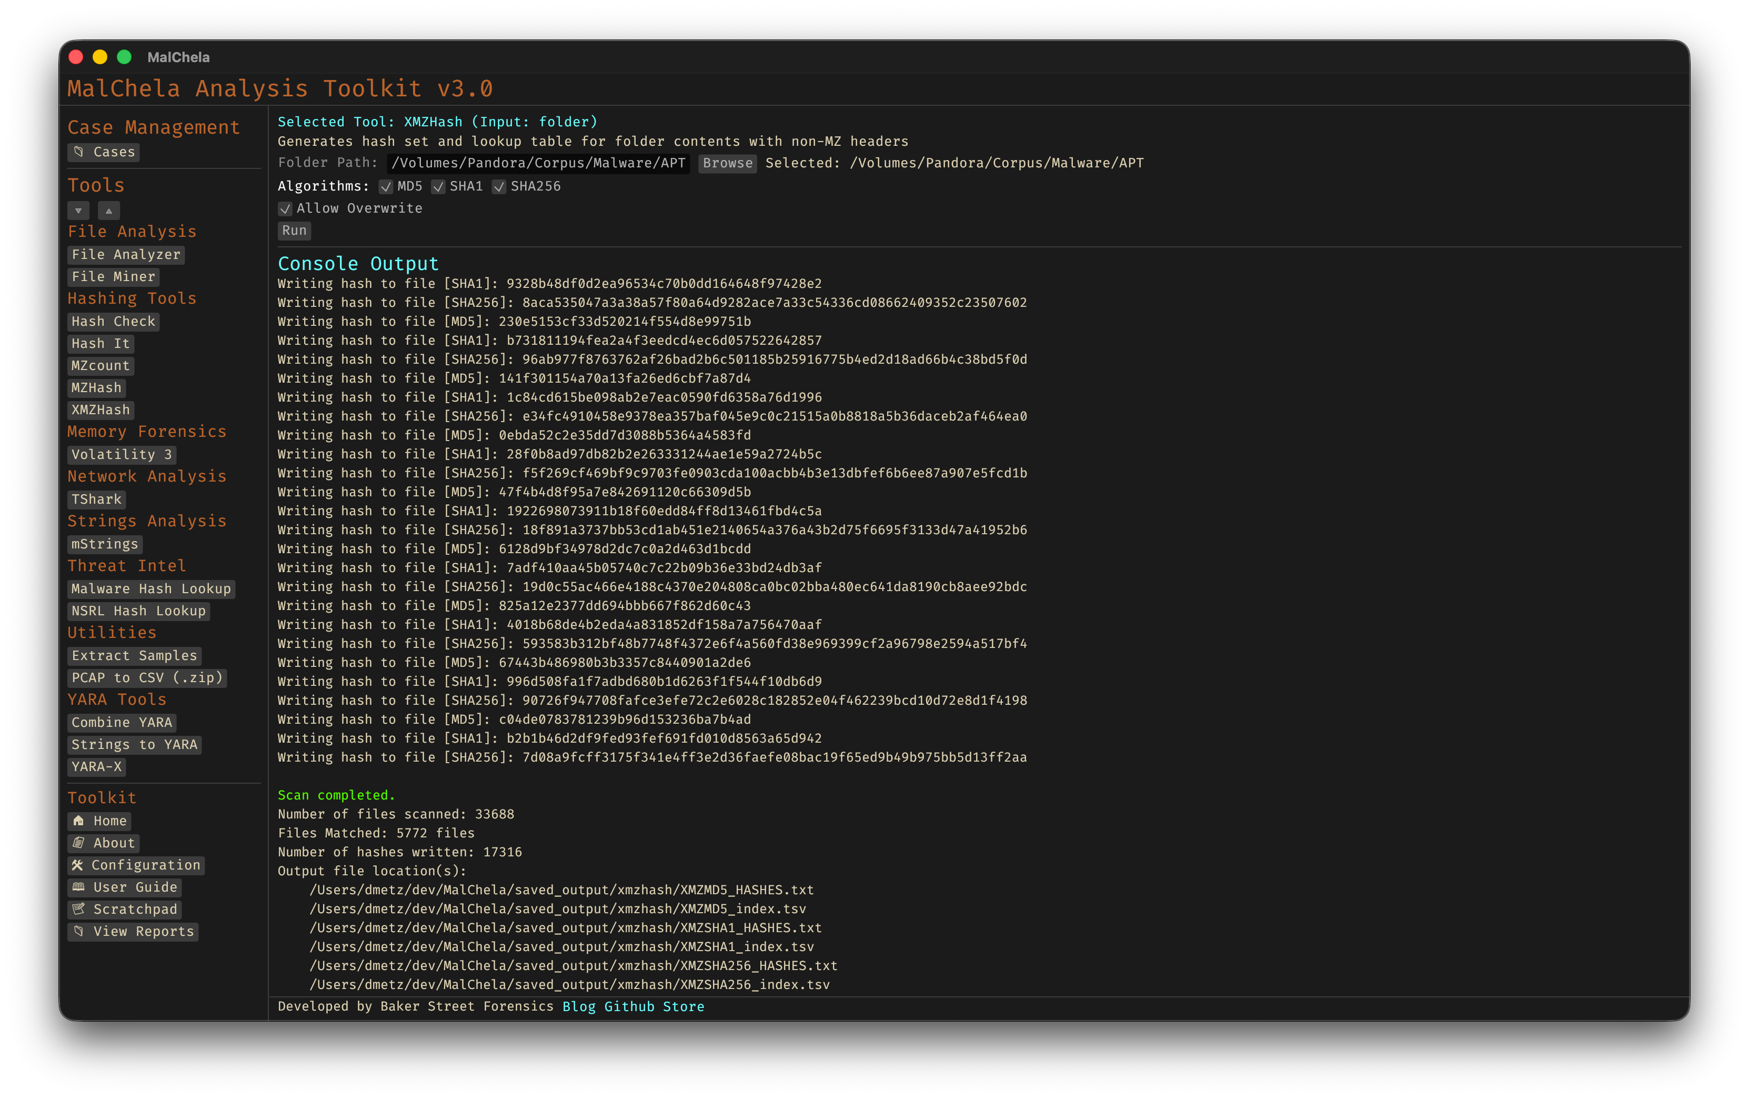Image resolution: width=1749 pixels, height=1099 pixels.
Task: Open the Strings to YARA tool
Action: point(134,745)
